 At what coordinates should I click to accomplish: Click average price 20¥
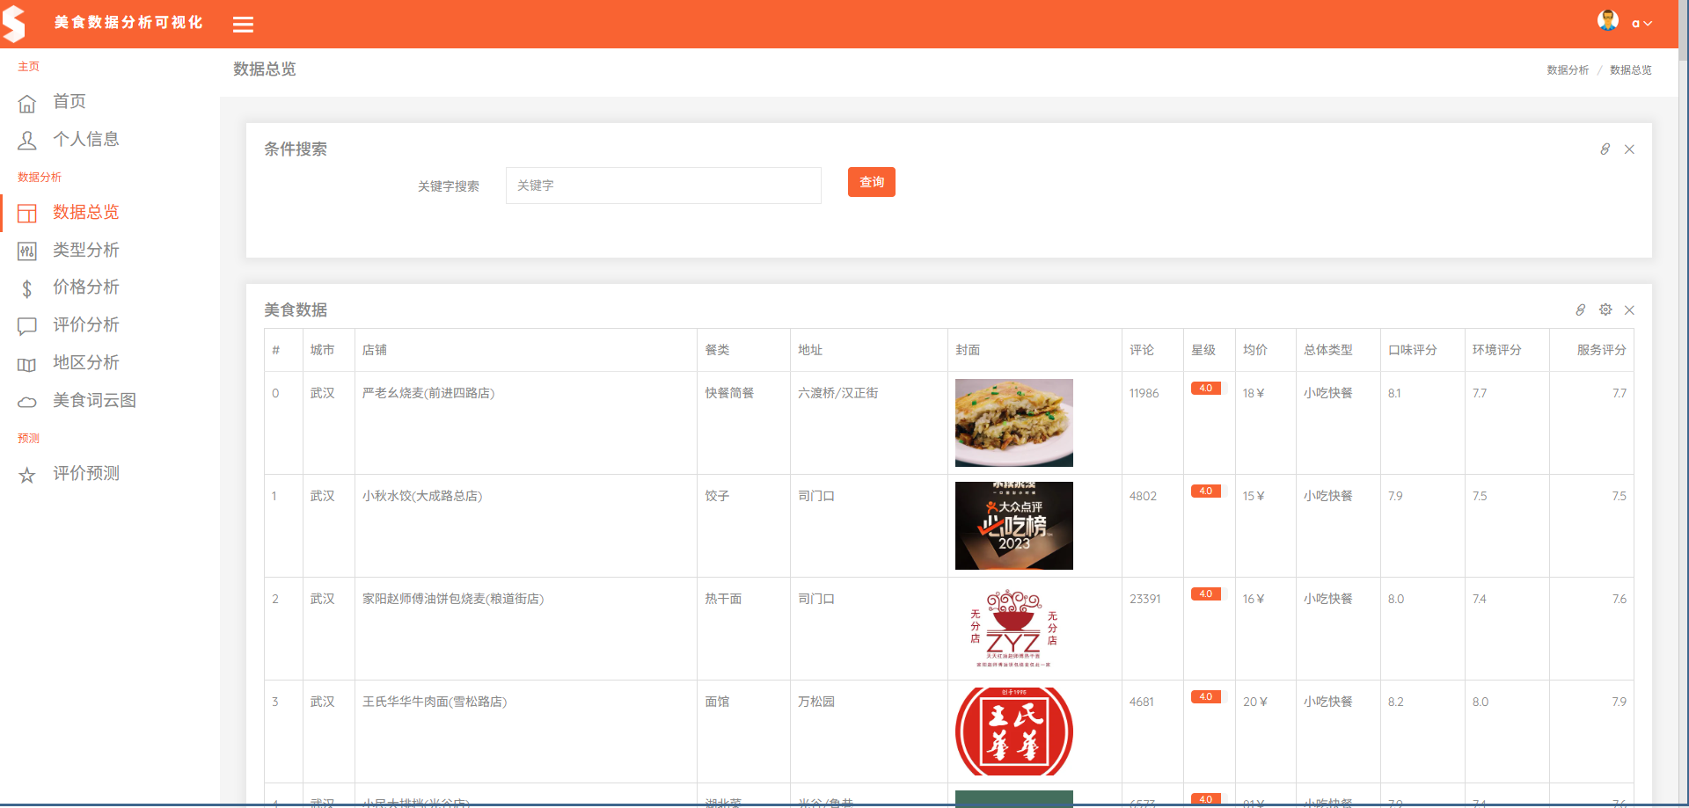pyautogui.click(x=1255, y=702)
